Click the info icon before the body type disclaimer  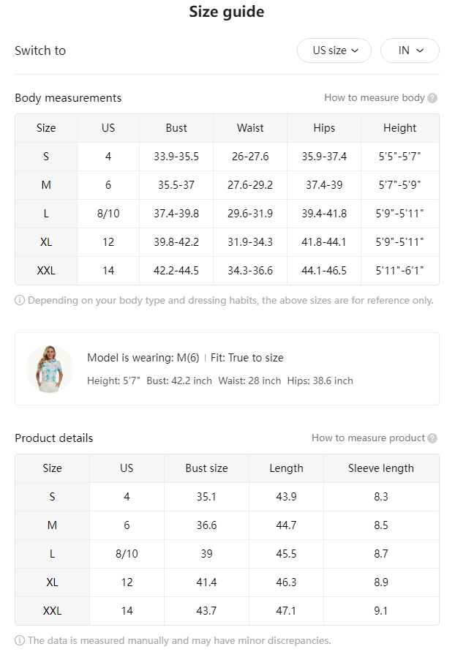pyautogui.click(x=20, y=301)
